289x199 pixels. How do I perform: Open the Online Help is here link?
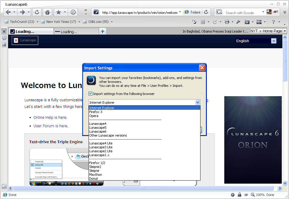click(50, 117)
